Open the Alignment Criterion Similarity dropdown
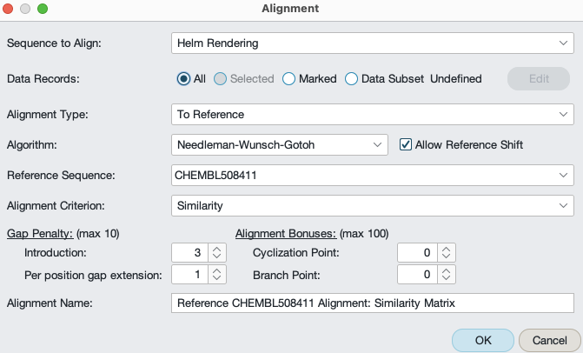 [x=372, y=206]
